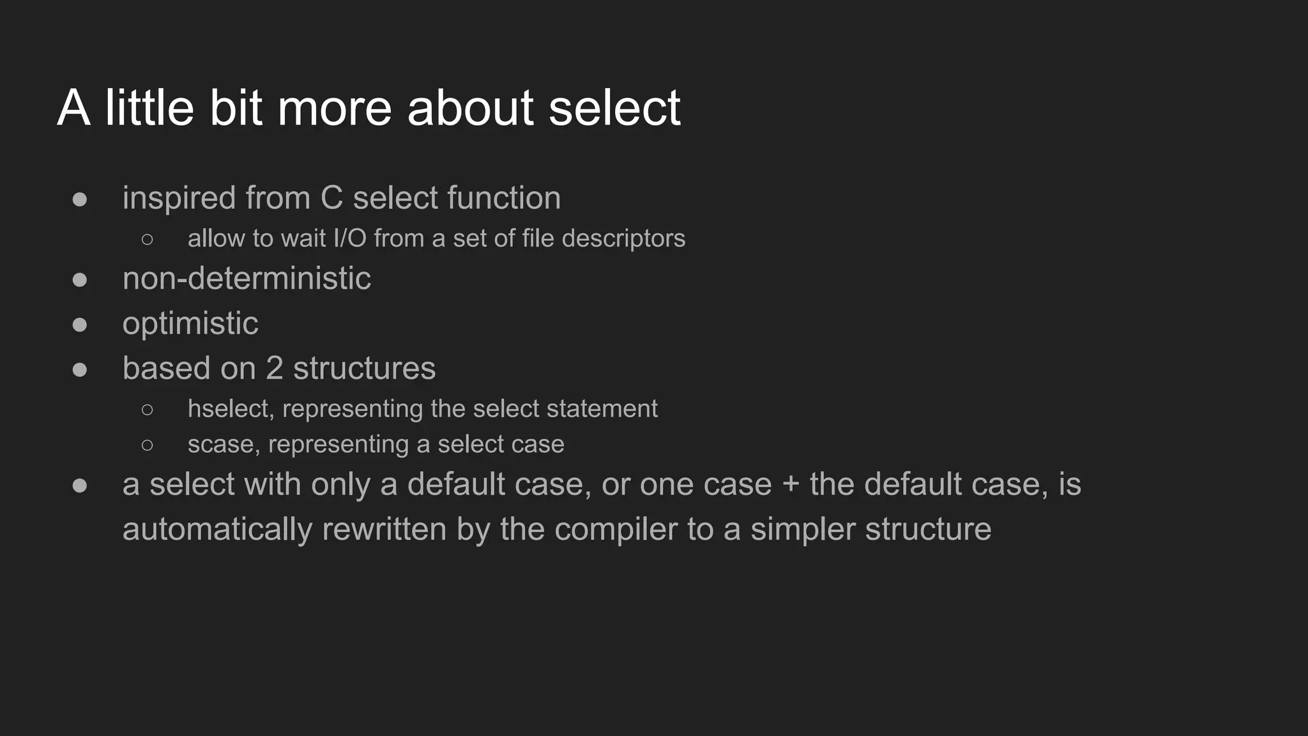
Task: Click the line 'a select with only a default case'
Action: click(x=602, y=484)
